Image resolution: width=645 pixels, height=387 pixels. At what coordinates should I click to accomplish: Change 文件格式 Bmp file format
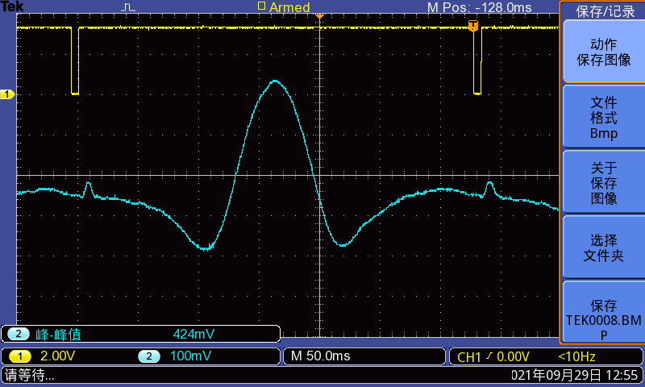coord(603,117)
